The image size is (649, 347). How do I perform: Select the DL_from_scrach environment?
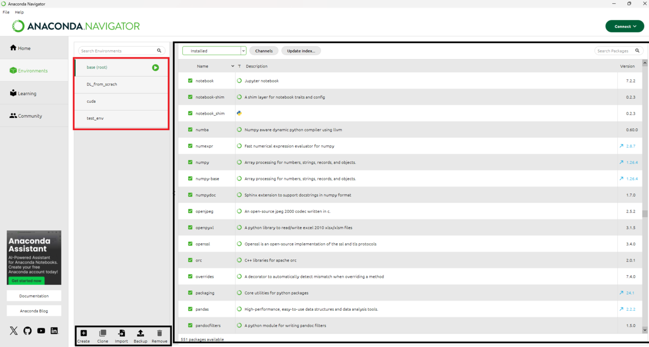(121, 84)
